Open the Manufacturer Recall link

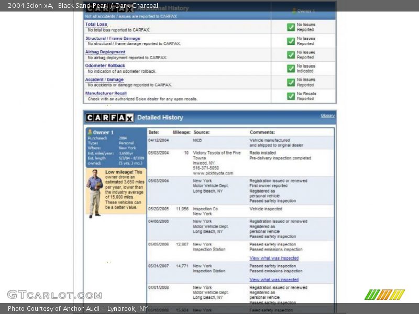(106, 93)
